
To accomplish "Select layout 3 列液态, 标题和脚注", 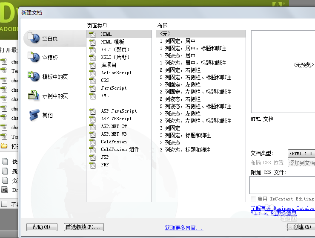I will tap(201, 150).
